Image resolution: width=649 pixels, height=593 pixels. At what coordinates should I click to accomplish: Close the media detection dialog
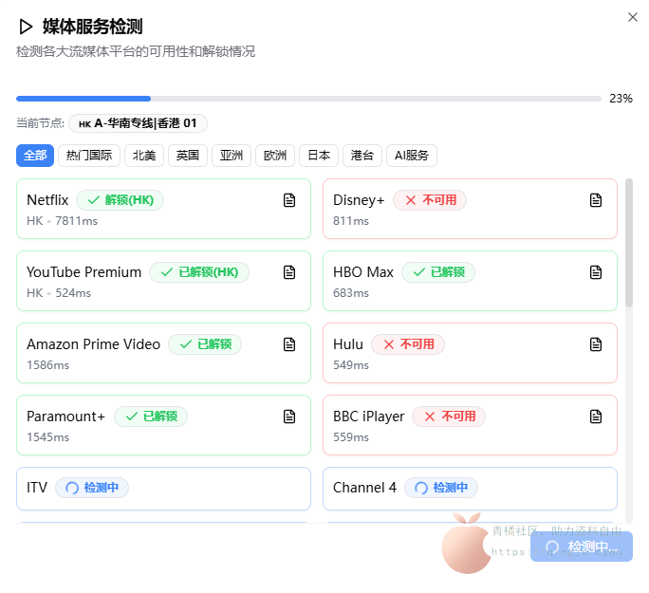click(x=633, y=17)
